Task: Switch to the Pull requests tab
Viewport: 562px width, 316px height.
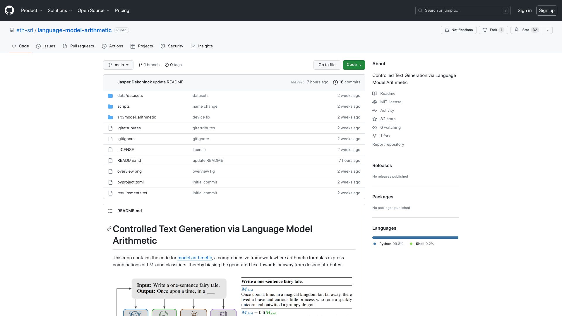Action: [x=78, y=46]
